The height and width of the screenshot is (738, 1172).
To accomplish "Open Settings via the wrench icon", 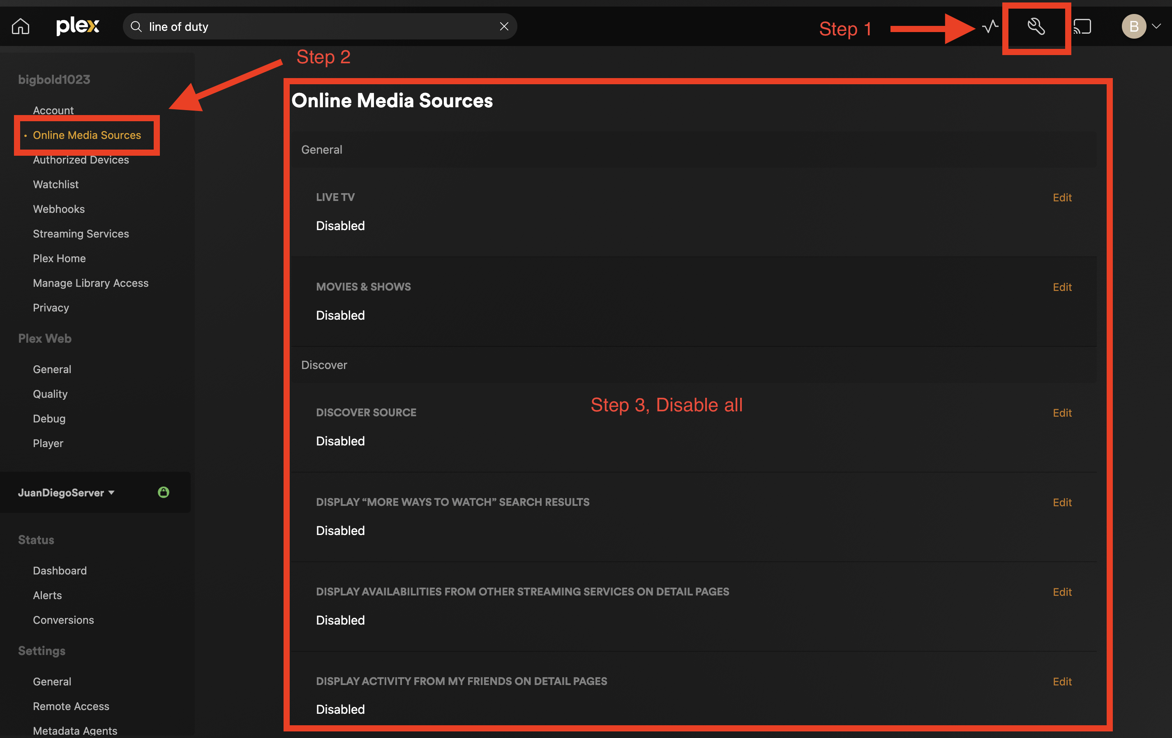I will [1036, 26].
